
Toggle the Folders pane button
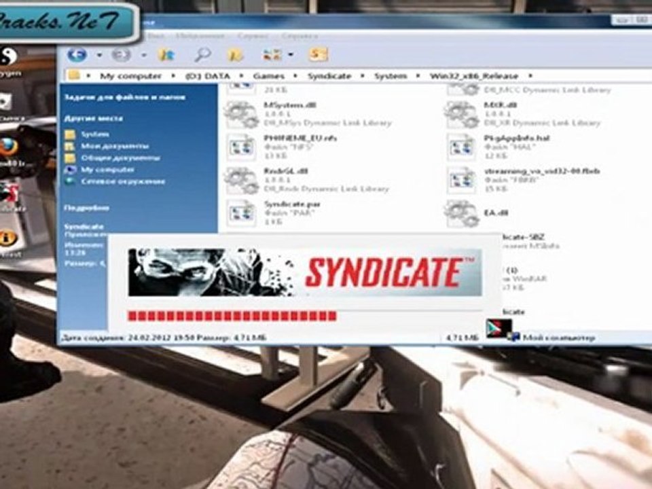click(x=236, y=54)
